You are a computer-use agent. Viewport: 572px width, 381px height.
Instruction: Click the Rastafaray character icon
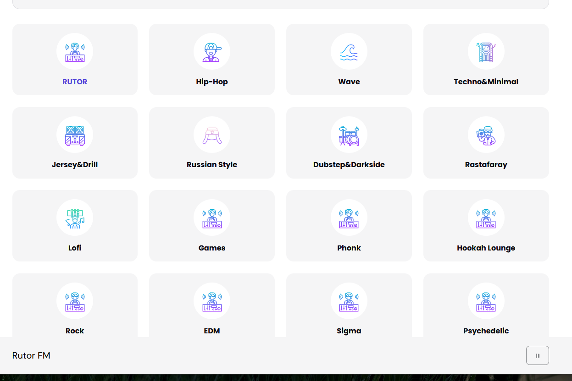click(x=486, y=135)
